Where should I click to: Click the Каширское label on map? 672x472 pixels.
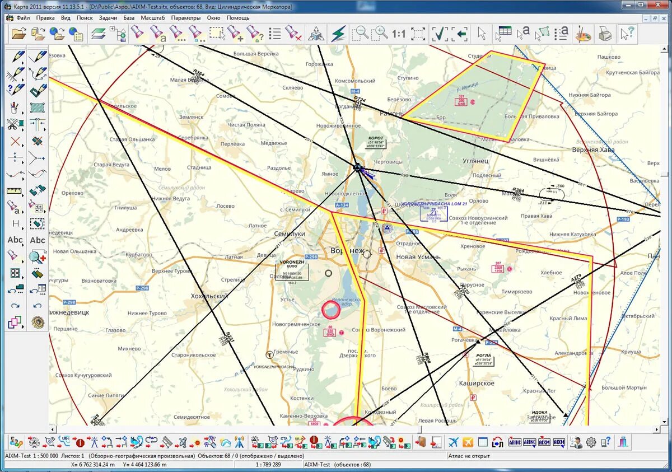[x=476, y=383]
